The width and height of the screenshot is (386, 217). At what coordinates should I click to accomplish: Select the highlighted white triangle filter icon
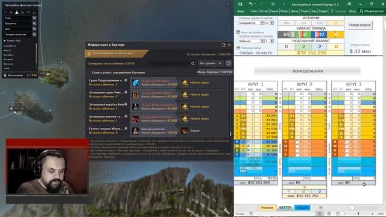[x=16, y=12]
